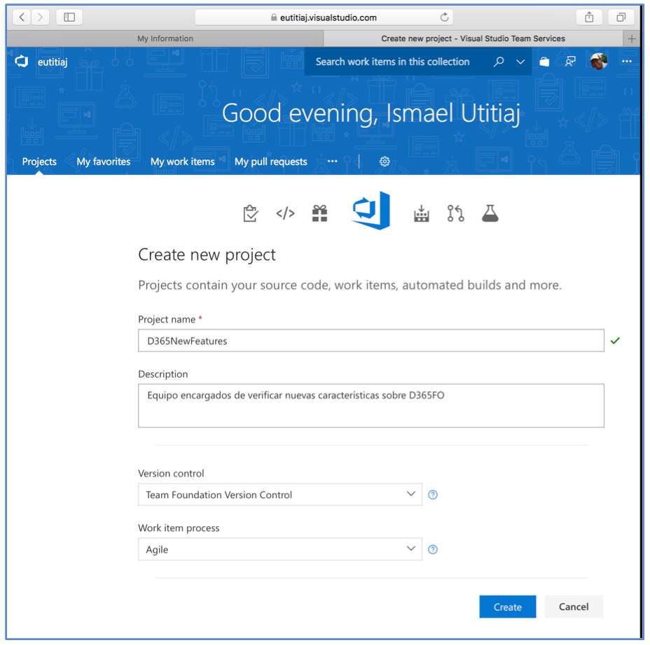This screenshot has height=645, width=650.
Task: Click the pull request branch icon
Action: pyautogui.click(x=455, y=213)
